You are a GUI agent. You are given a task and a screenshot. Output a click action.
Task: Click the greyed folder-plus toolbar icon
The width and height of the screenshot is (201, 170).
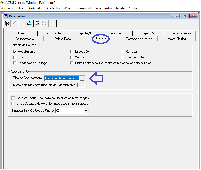tap(22, 23)
